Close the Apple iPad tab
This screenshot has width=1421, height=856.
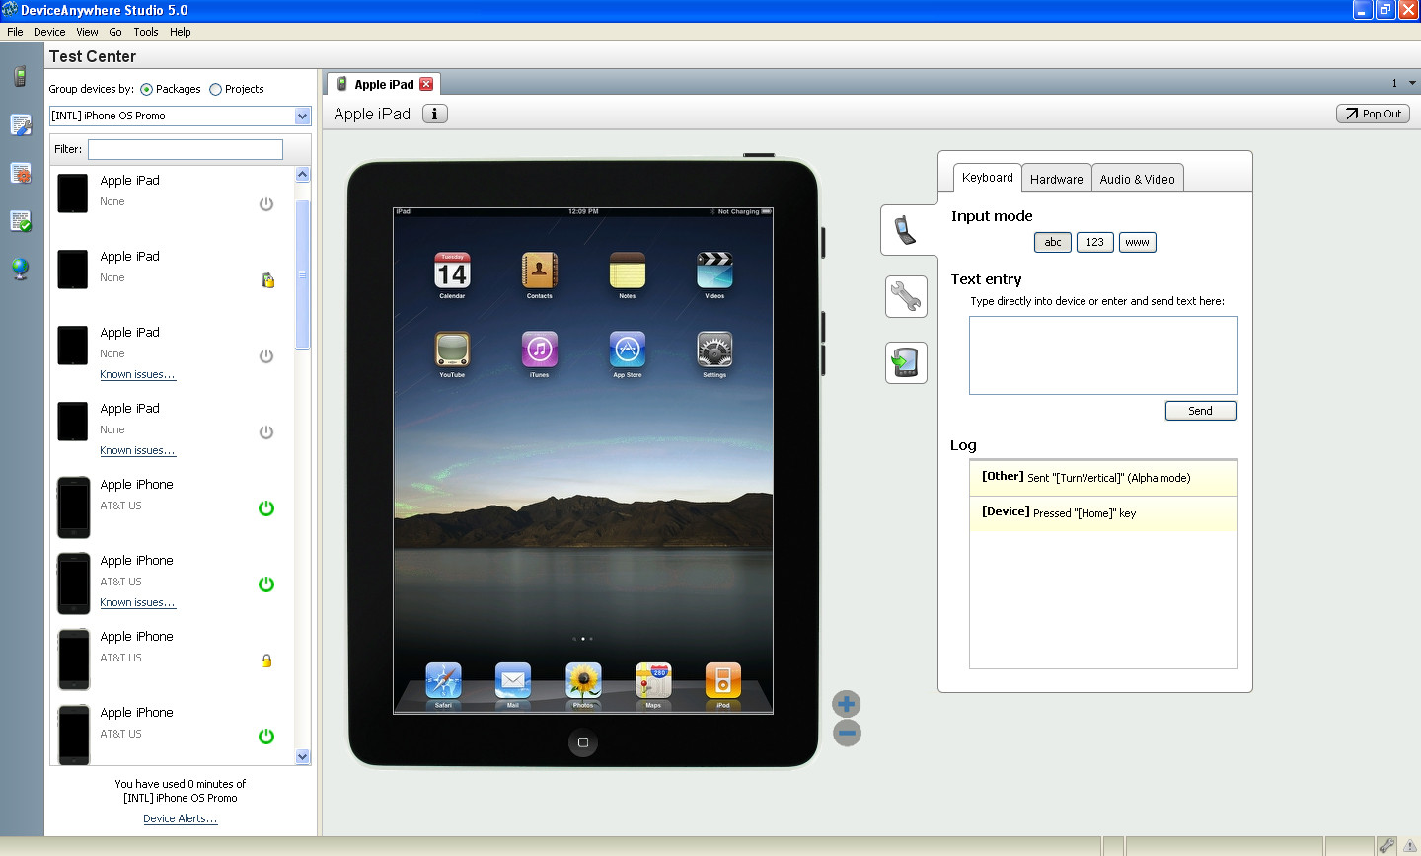coord(426,84)
